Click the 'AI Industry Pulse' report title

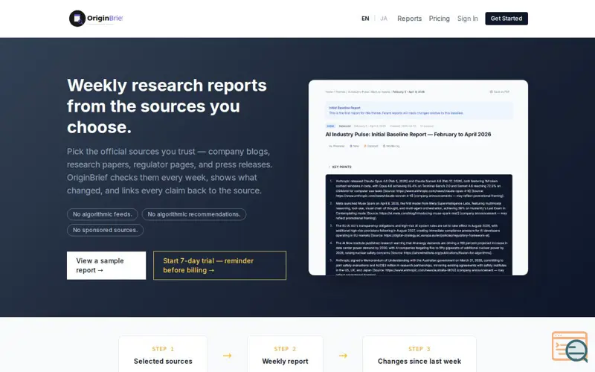click(x=408, y=135)
